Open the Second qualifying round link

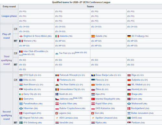point(6,115)
